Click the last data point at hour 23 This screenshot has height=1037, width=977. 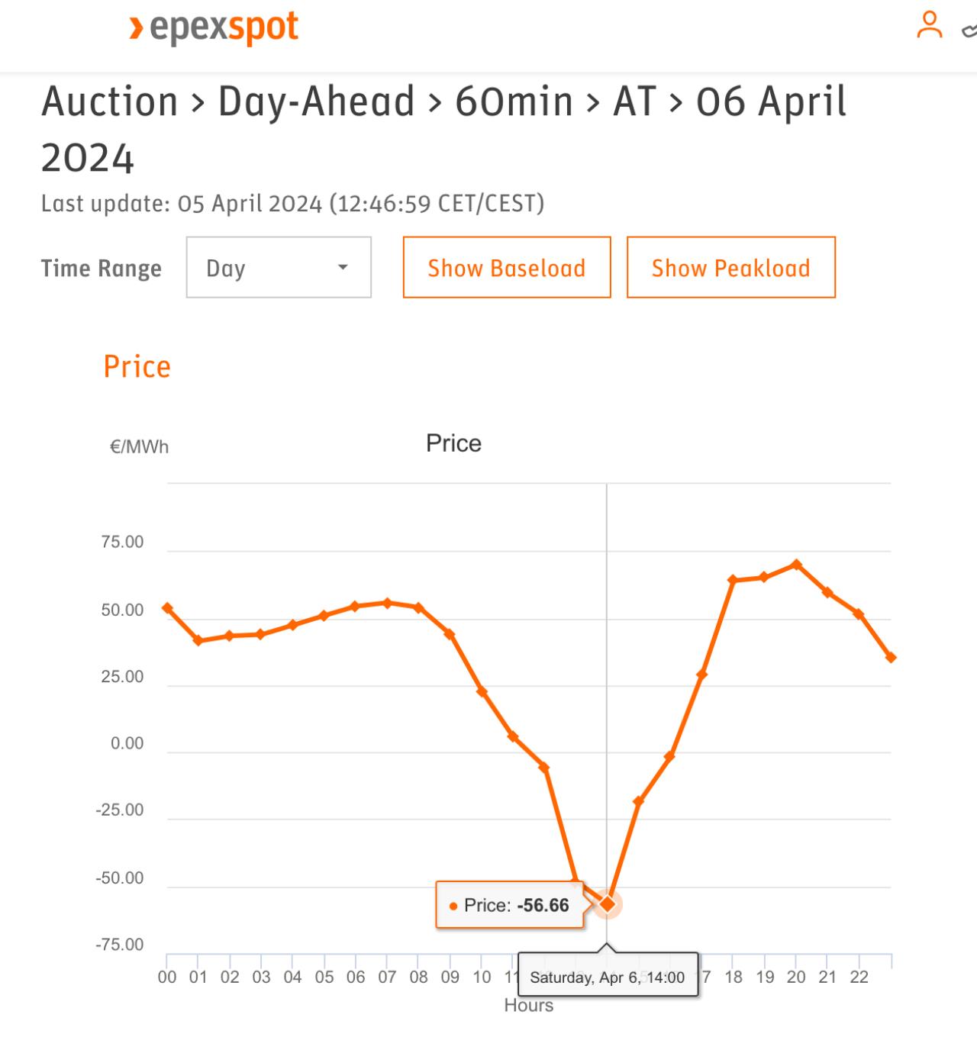click(x=891, y=657)
